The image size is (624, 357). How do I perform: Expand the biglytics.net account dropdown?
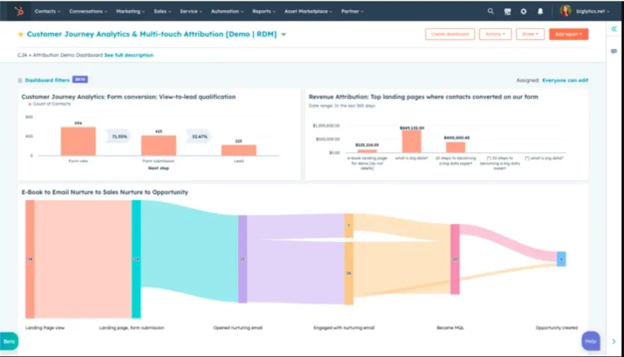pyautogui.click(x=593, y=11)
